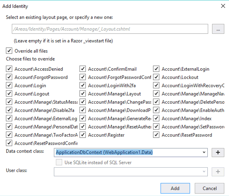Toggle Account\Lockout checkbox
Image resolution: width=229 pixels, height=196 pixels.
tap(156, 77)
